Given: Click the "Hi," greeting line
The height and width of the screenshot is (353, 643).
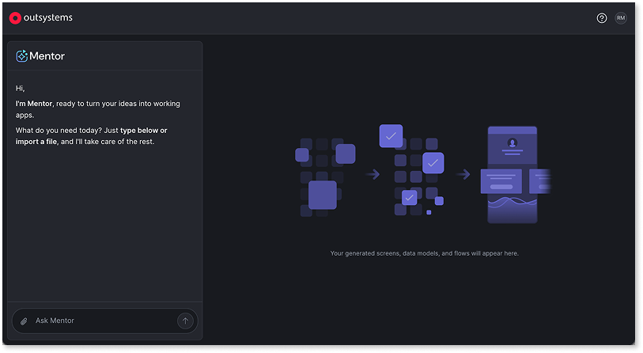Looking at the screenshot, I should [x=20, y=89].
